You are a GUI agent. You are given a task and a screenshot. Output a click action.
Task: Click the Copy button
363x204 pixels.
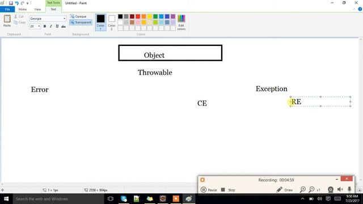(20, 22)
